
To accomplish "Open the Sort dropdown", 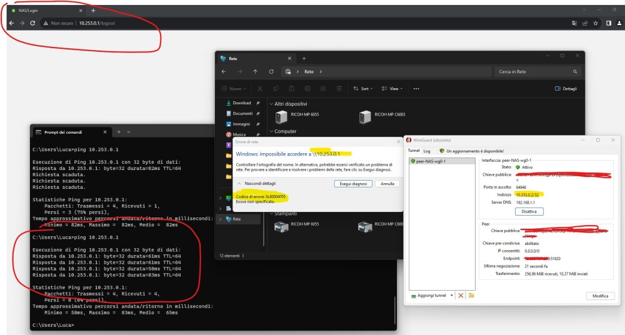I will click(362, 89).
